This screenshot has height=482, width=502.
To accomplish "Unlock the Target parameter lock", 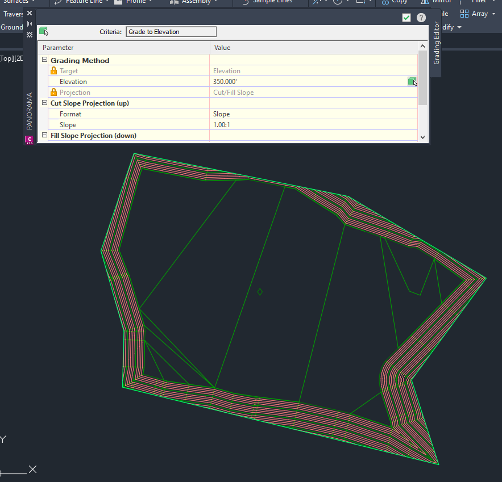I will (53, 70).
